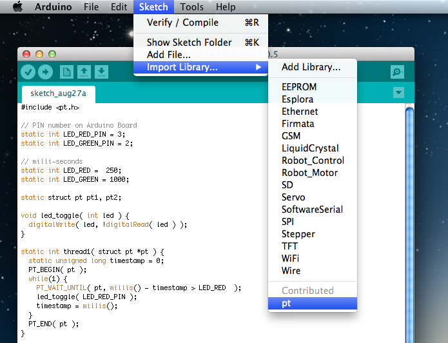Import the Robot_Motor library
448x343 pixels.
pos(313,173)
